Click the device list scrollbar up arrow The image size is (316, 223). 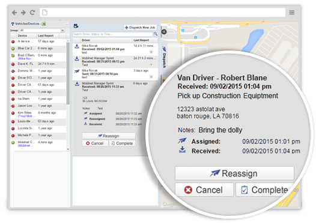[x=68, y=41]
